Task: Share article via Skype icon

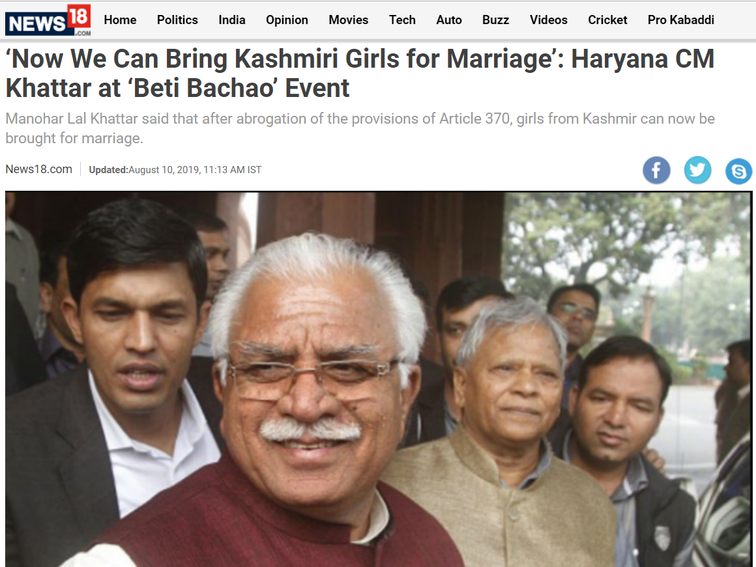Action: pyautogui.click(x=738, y=171)
